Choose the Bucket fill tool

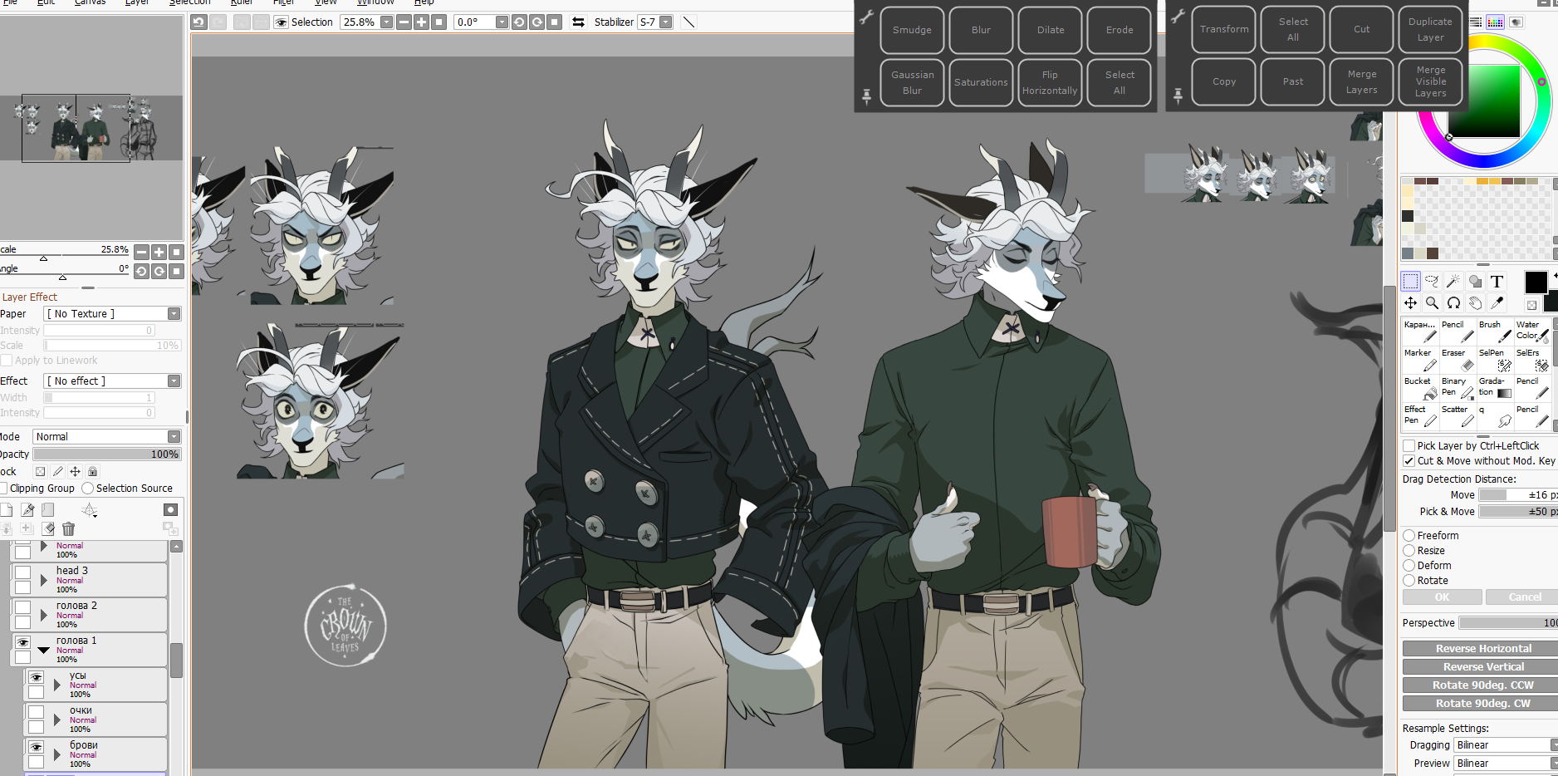1420,388
